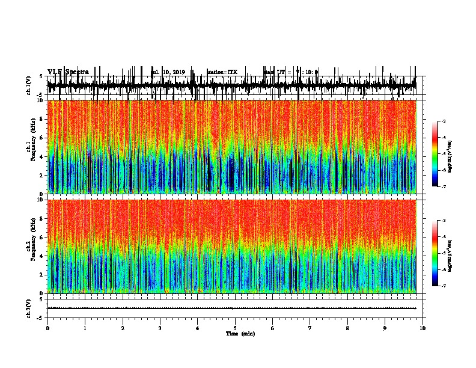Click the "ch.3(V)" axis label
This screenshot has width=476, height=368.
(29, 308)
